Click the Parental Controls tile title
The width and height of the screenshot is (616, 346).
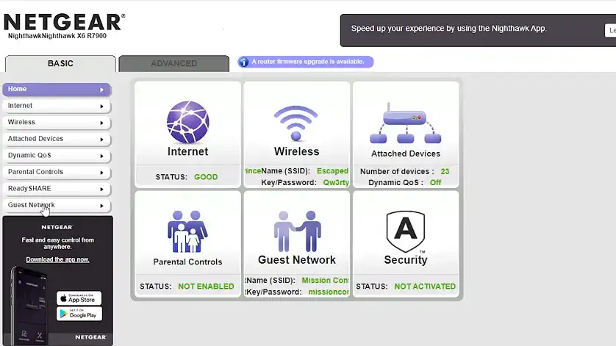coord(187,262)
